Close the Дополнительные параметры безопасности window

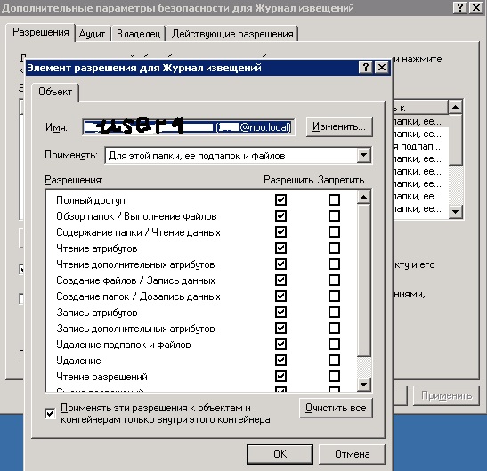click(x=476, y=7)
